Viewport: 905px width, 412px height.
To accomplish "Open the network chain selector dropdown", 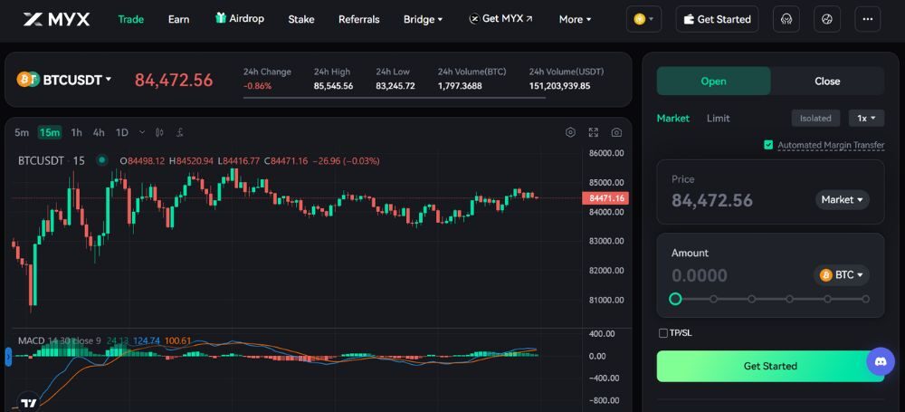I will coord(643,19).
